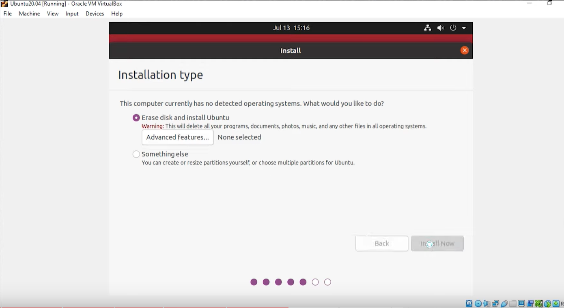Image resolution: width=564 pixels, height=308 pixels.
Task: Expand the Ubuntu system menu dropdown arrow
Action: click(x=463, y=28)
